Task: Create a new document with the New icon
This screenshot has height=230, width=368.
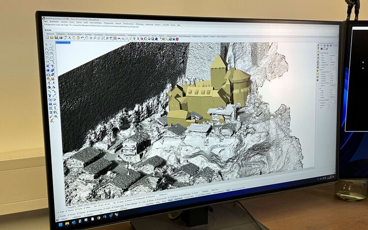Action: point(47,37)
